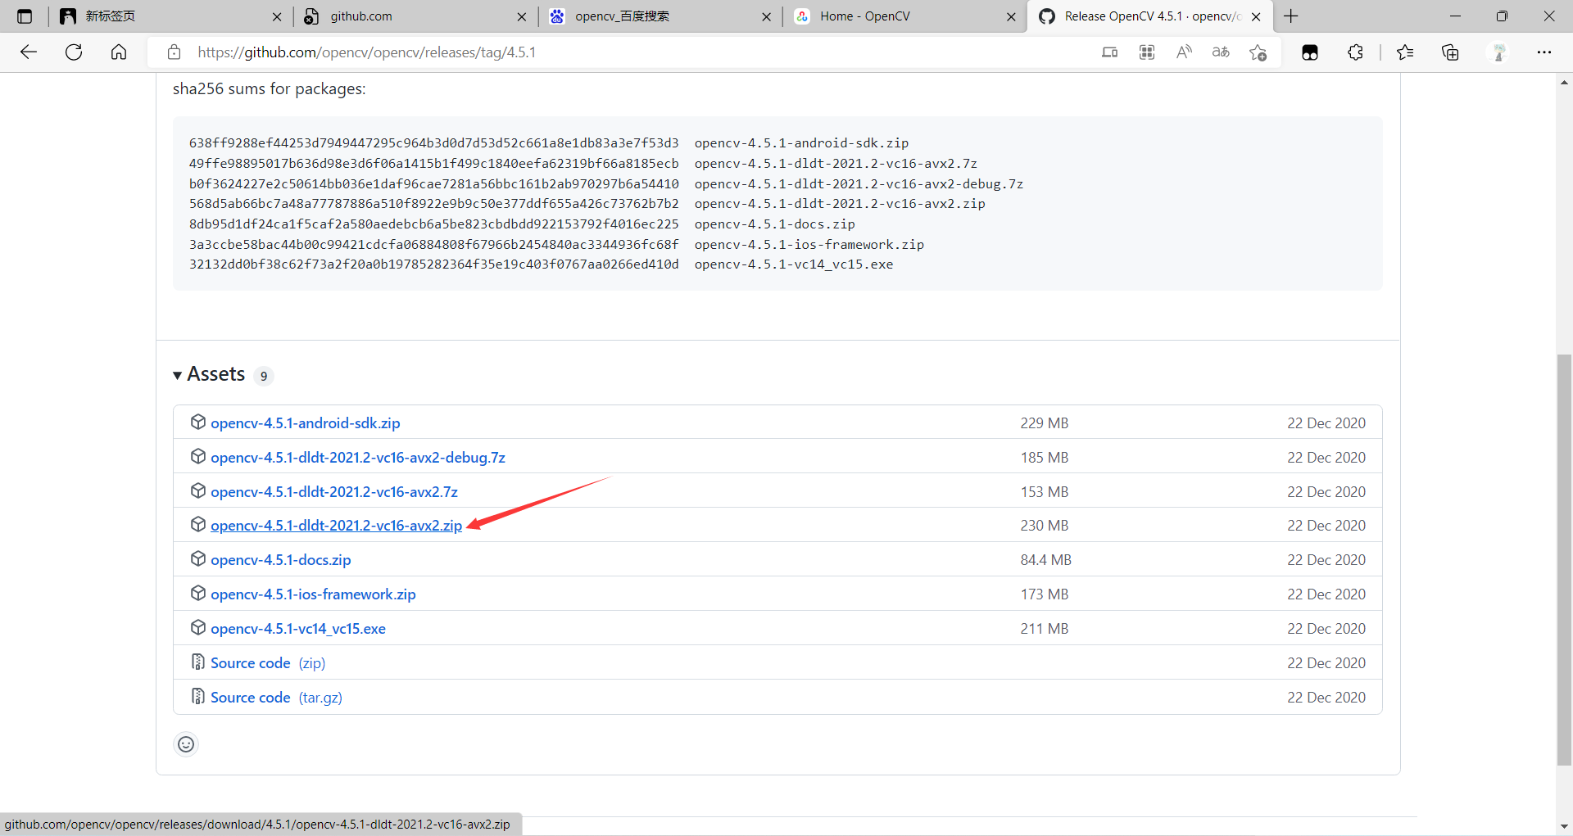Download opencv-4.5.1-dldt-2021.2-vc16-avx2.7z
Screen dimensions: 1573x836
pyautogui.click(x=334, y=492)
